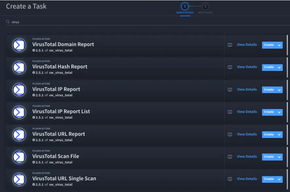
Task: Click the book icon for VirusTotal Scan File
Action: 230,157
